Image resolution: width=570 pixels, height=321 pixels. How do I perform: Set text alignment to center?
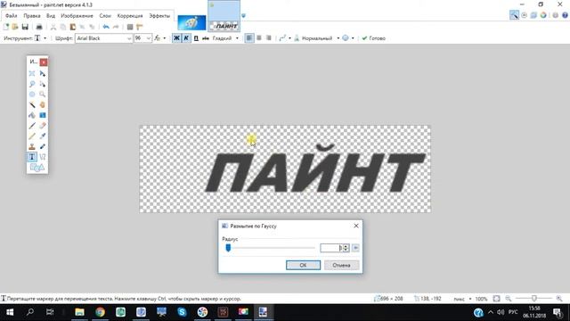pos(259,37)
